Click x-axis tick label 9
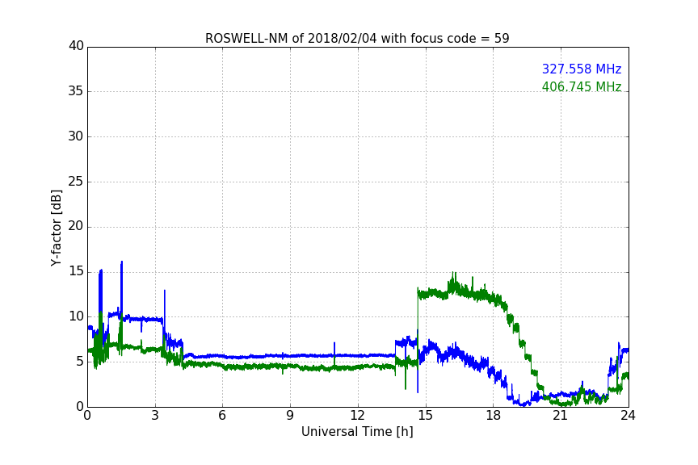The width and height of the screenshot is (698, 465). (x=290, y=416)
